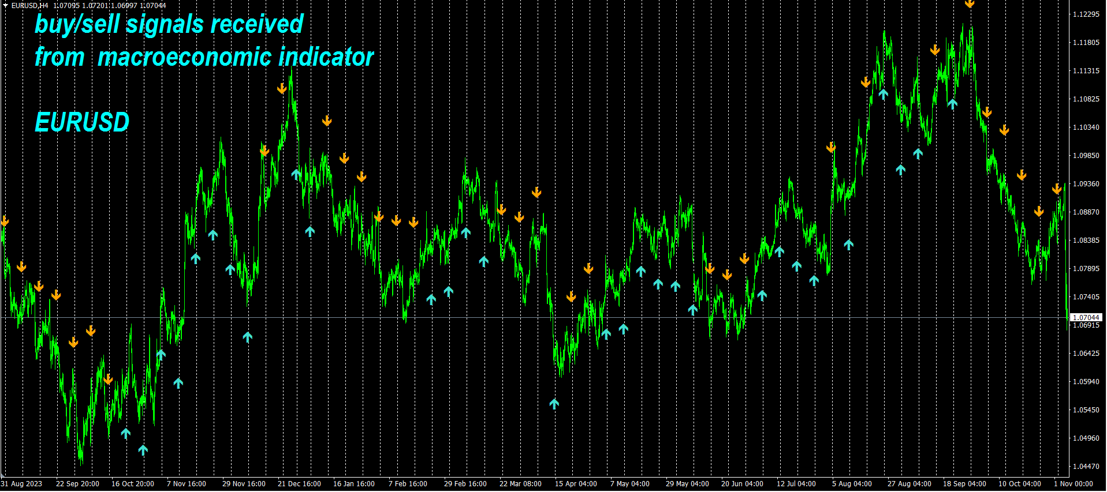Click the small triangle before EURUSD,H4 header
Viewport: 1107px width, 492px height.
(5, 5)
